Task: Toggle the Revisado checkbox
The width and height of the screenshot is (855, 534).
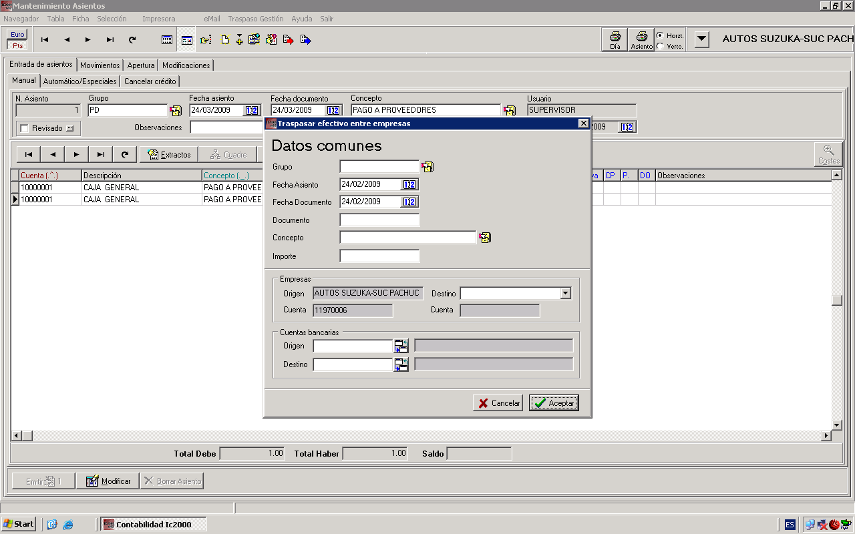Action: point(25,128)
